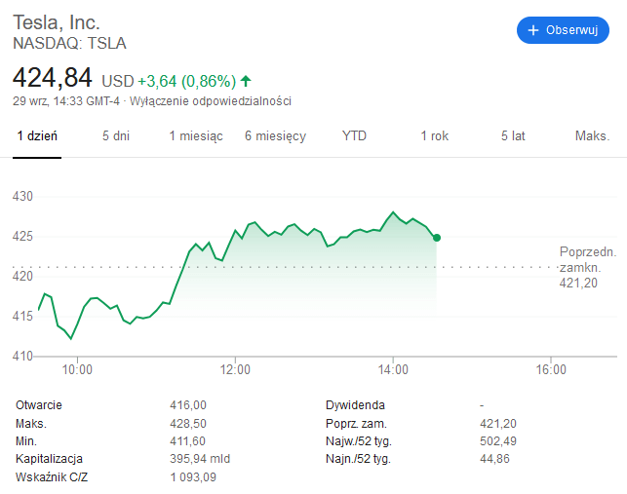Click the plus icon in Obserwuj button

coord(533,30)
